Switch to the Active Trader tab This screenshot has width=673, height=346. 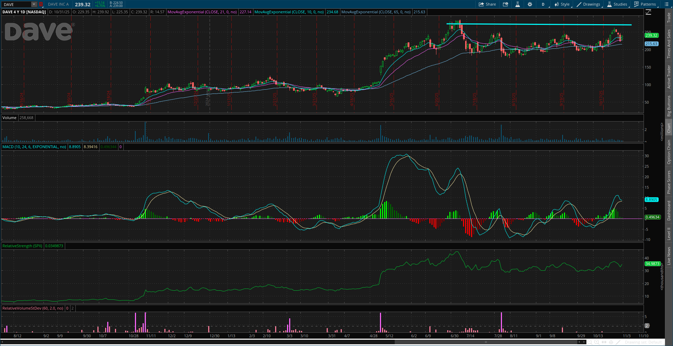tap(669, 76)
